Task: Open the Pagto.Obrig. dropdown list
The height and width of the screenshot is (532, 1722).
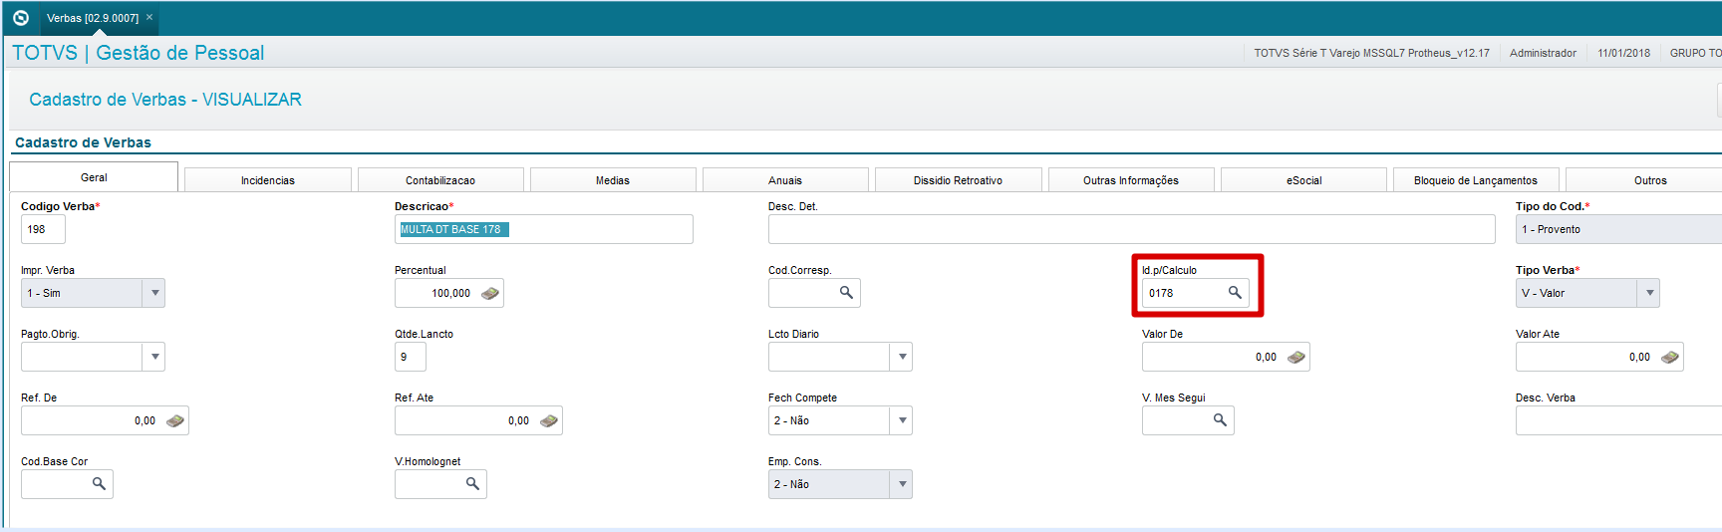Action: pos(154,357)
